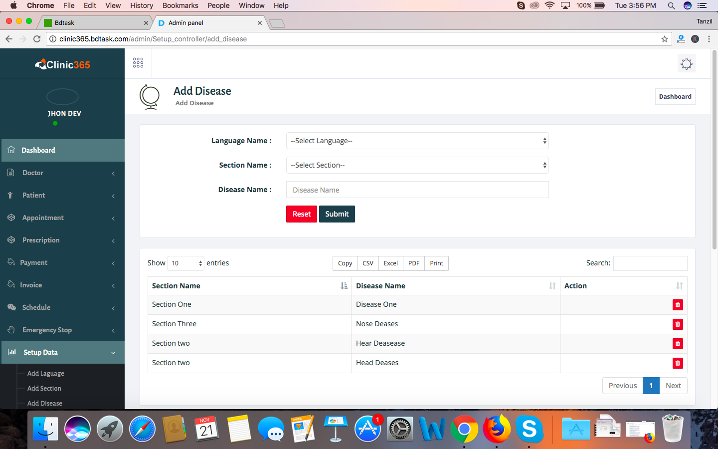Image resolution: width=718 pixels, height=449 pixels.
Task: Reload the page with refresh icon
Action: click(37, 39)
